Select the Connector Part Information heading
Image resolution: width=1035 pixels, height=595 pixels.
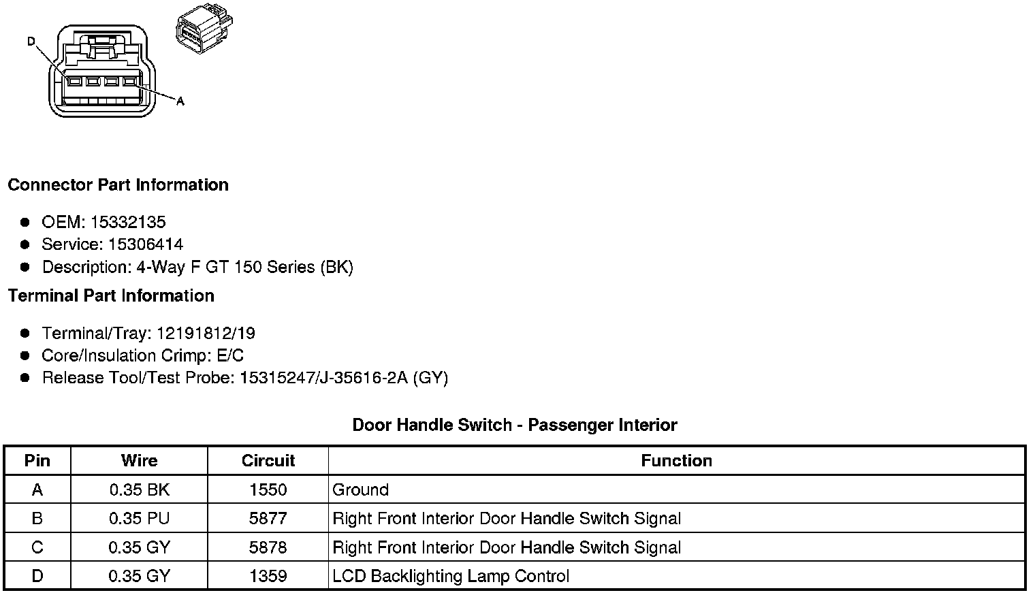coord(118,185)
